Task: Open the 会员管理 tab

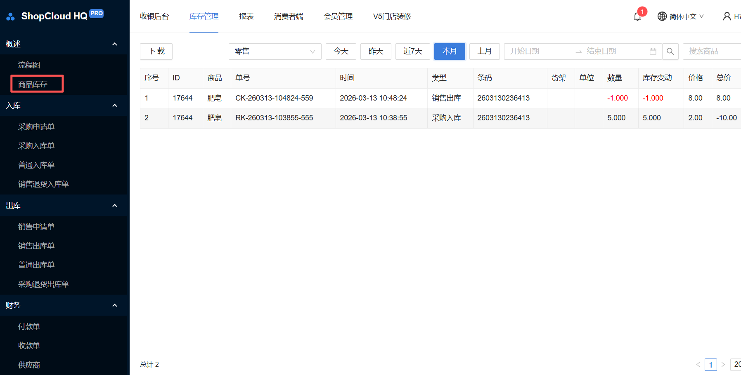Action: click(338, 16)
